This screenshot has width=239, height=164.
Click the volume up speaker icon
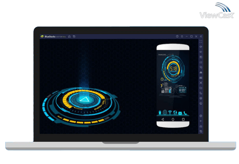click(x=201, y=47)
